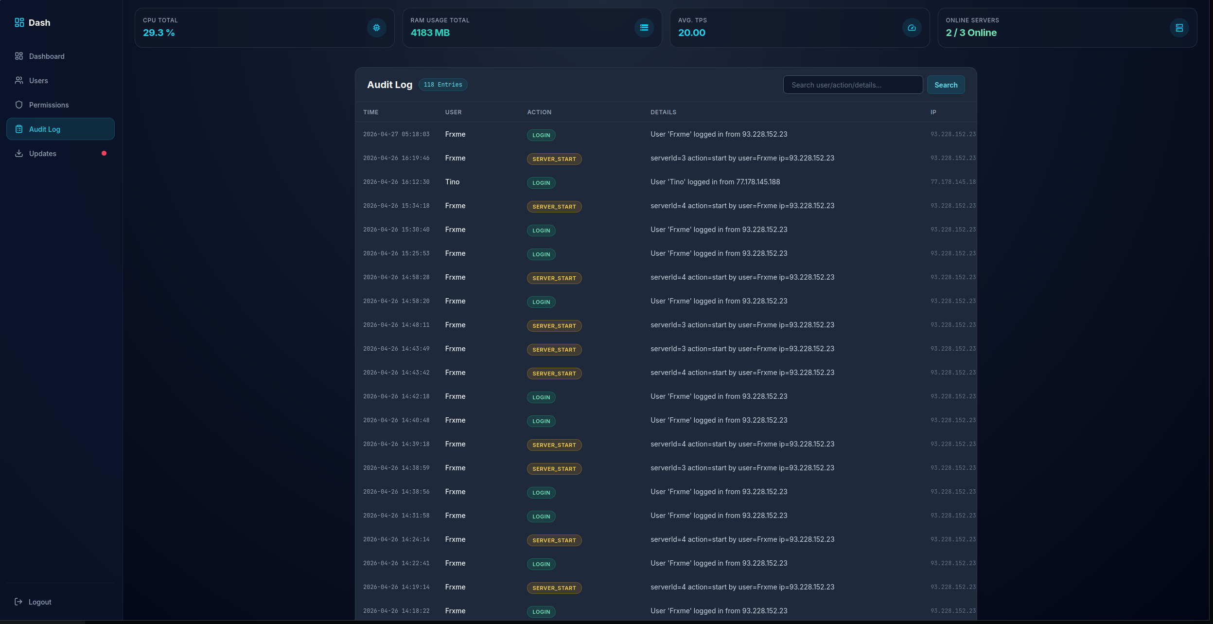Click the LOGIN badge at 14:31:58
The width and height of the screenshot is (1213, 624).
click(541, 517)
